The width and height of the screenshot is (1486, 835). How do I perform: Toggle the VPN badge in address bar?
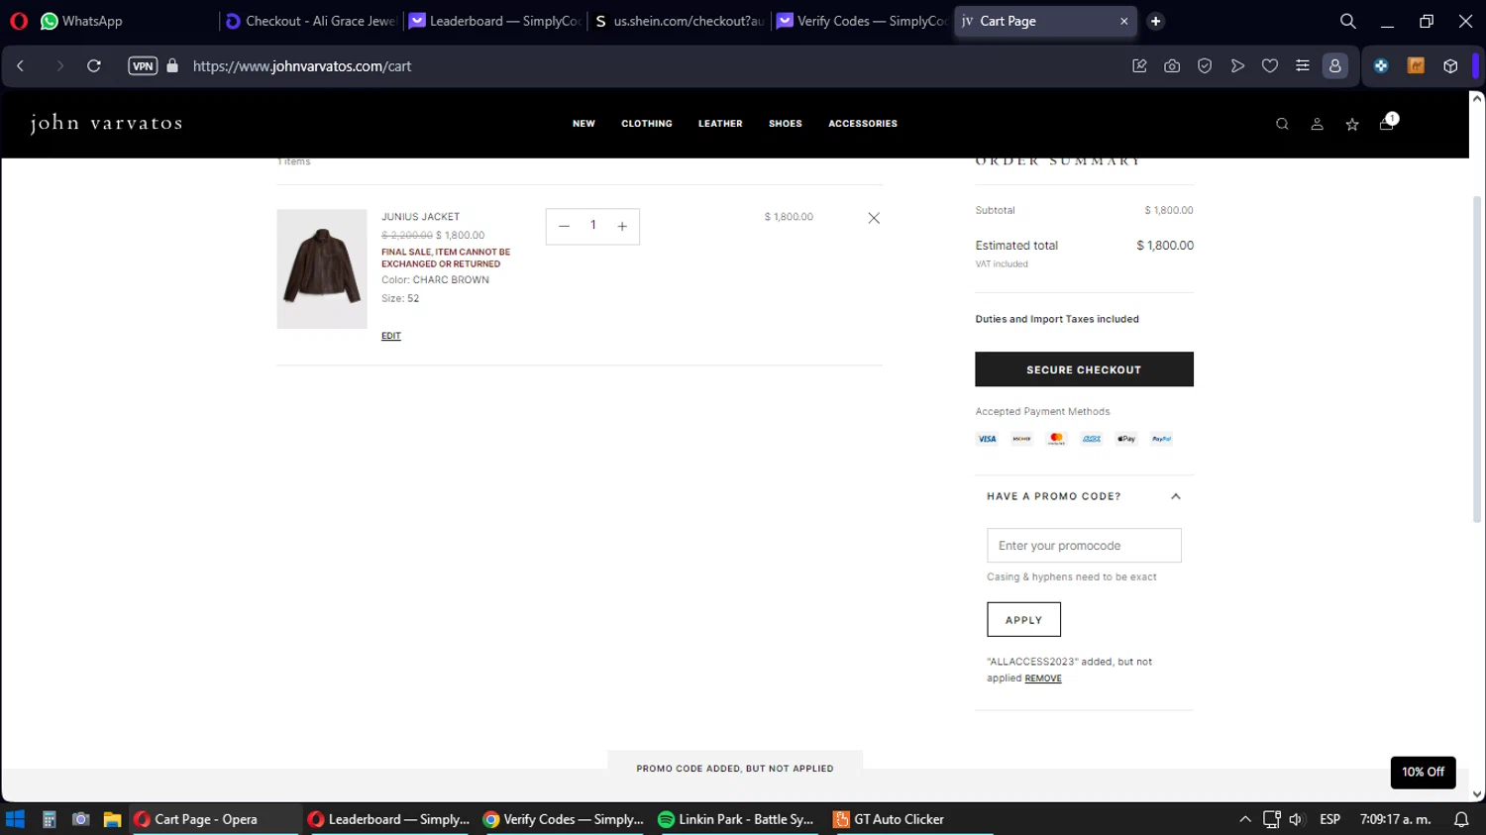143,66
